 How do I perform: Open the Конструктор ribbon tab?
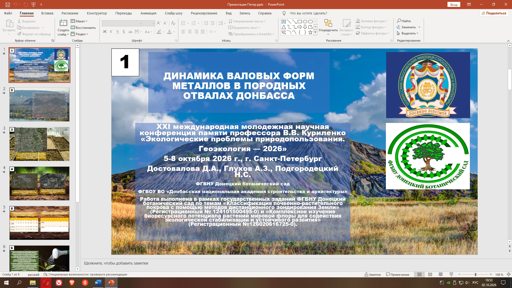97,13
